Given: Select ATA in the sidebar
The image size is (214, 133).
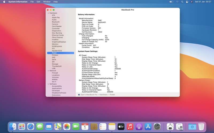Looking at the screenshot, I should click(53, 15).
